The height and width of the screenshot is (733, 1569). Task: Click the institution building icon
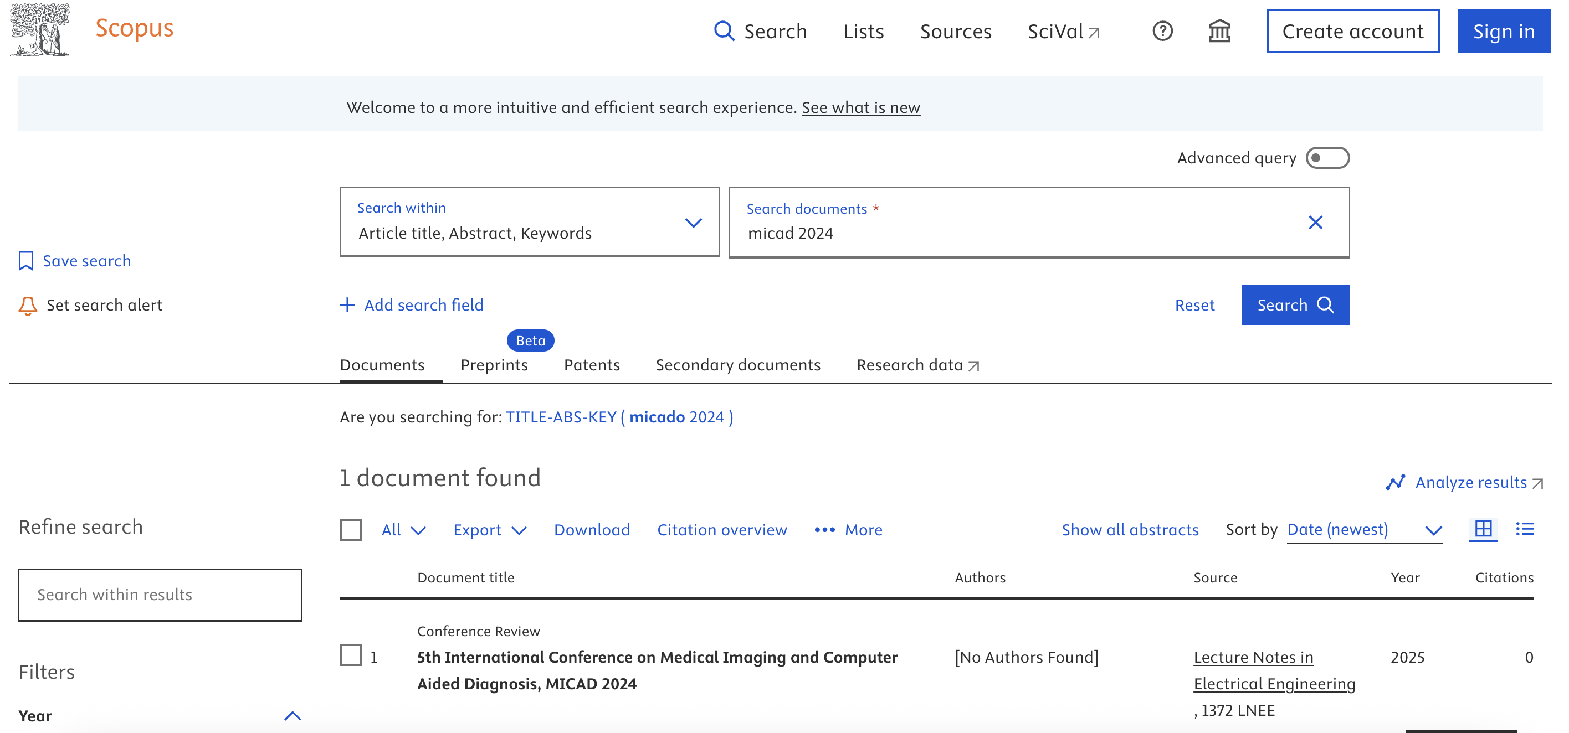(1219, 30)
